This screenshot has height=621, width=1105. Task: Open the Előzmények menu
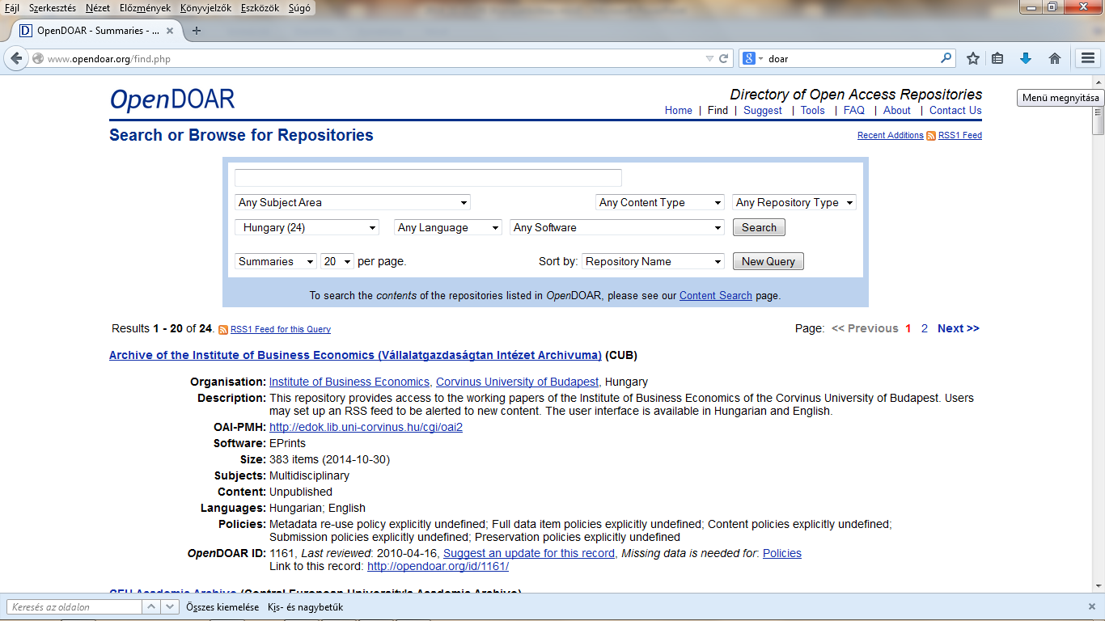click(145, 7)
